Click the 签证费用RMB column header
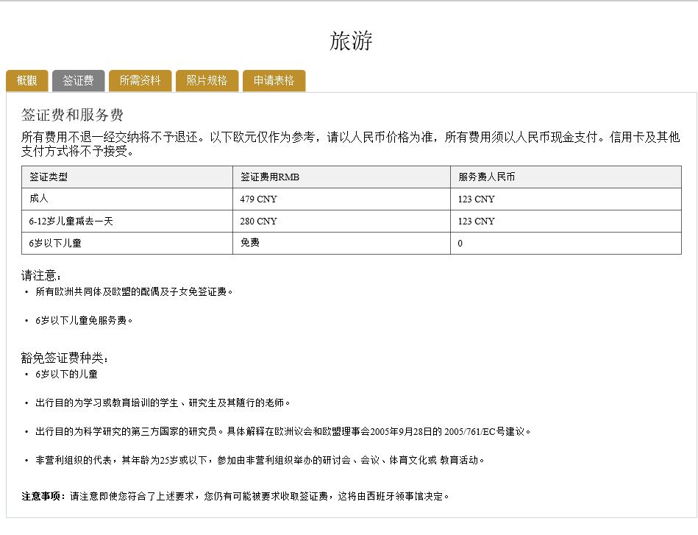 (x=269, y=177)
